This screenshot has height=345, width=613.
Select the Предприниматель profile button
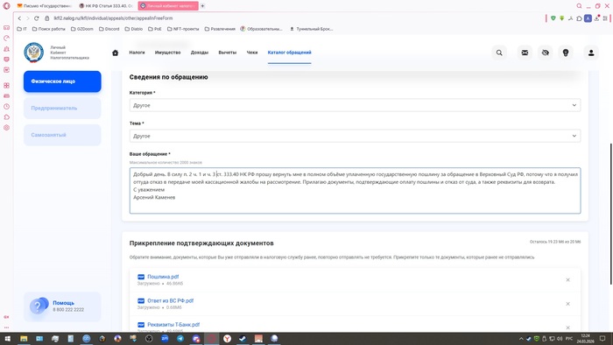[x=62, y=109]
